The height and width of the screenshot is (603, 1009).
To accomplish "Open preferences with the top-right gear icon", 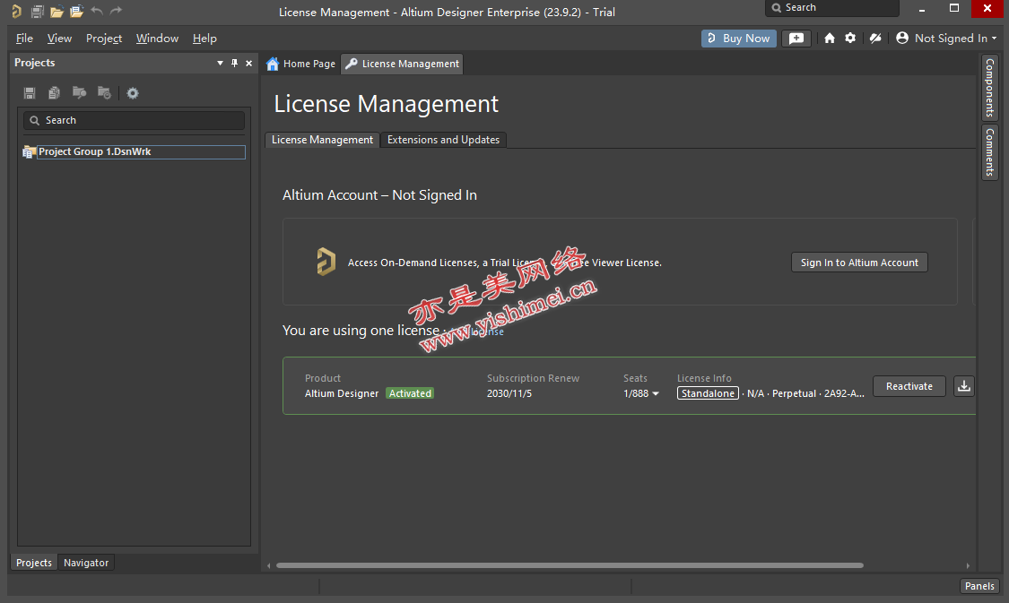I will 850,38.
